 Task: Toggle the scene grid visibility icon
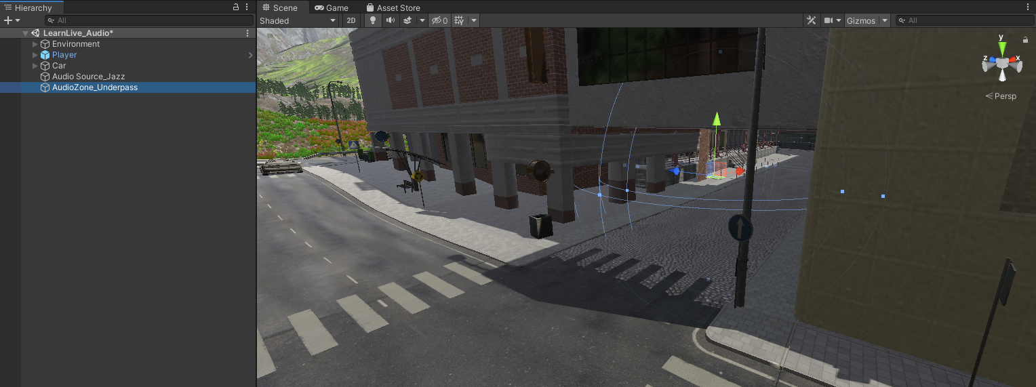(459, 20)
